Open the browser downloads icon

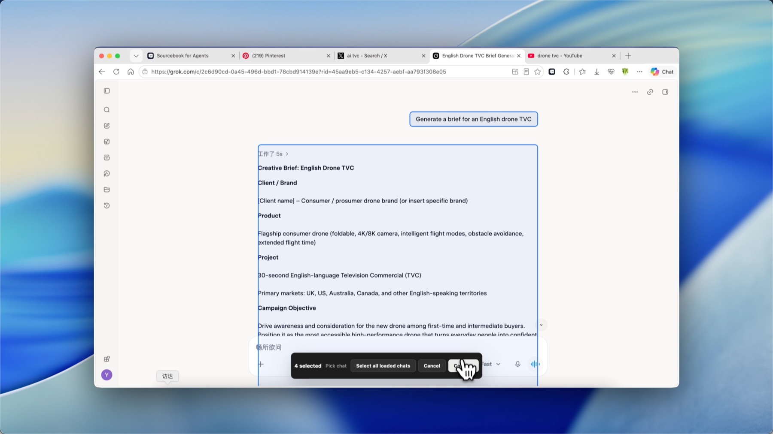(x=597, y=72)
